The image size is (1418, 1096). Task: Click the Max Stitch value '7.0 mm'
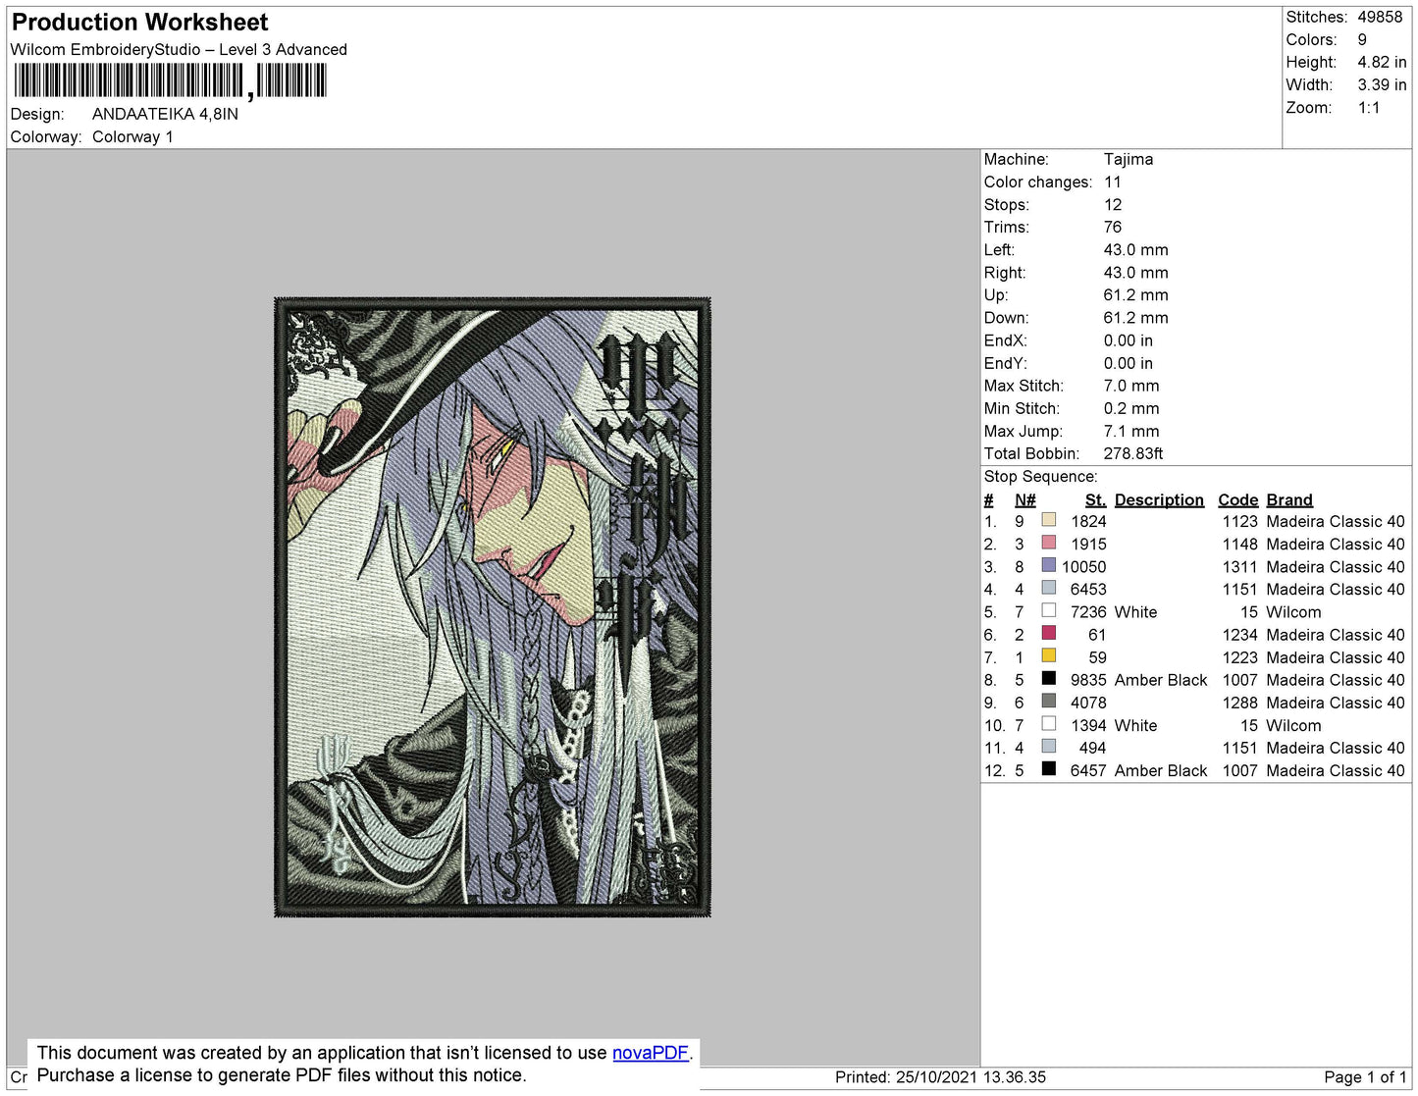pos(1131,386)
